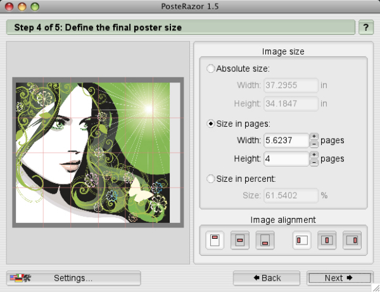
Task: Go to Next step
Action: 339,278
